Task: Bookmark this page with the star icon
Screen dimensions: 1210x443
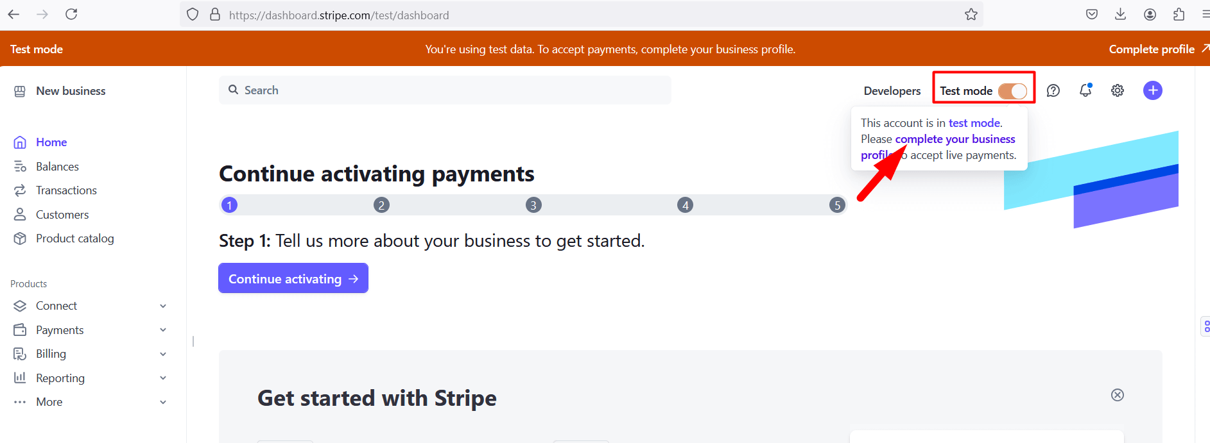Action: point(971,15)
